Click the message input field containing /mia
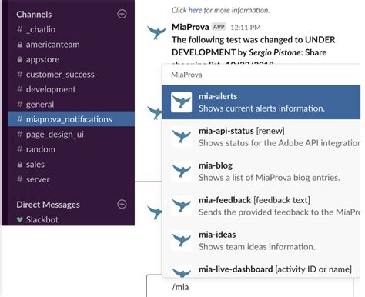Image resolution: width=365 pixels, height=297 pixels. (249, 287)
